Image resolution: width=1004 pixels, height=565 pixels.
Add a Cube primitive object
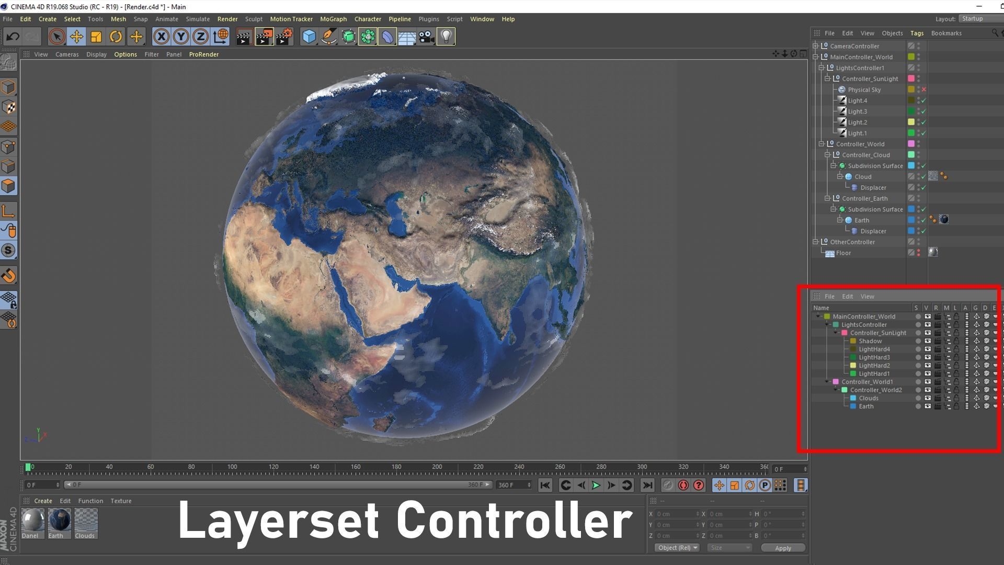pos(309,37)
